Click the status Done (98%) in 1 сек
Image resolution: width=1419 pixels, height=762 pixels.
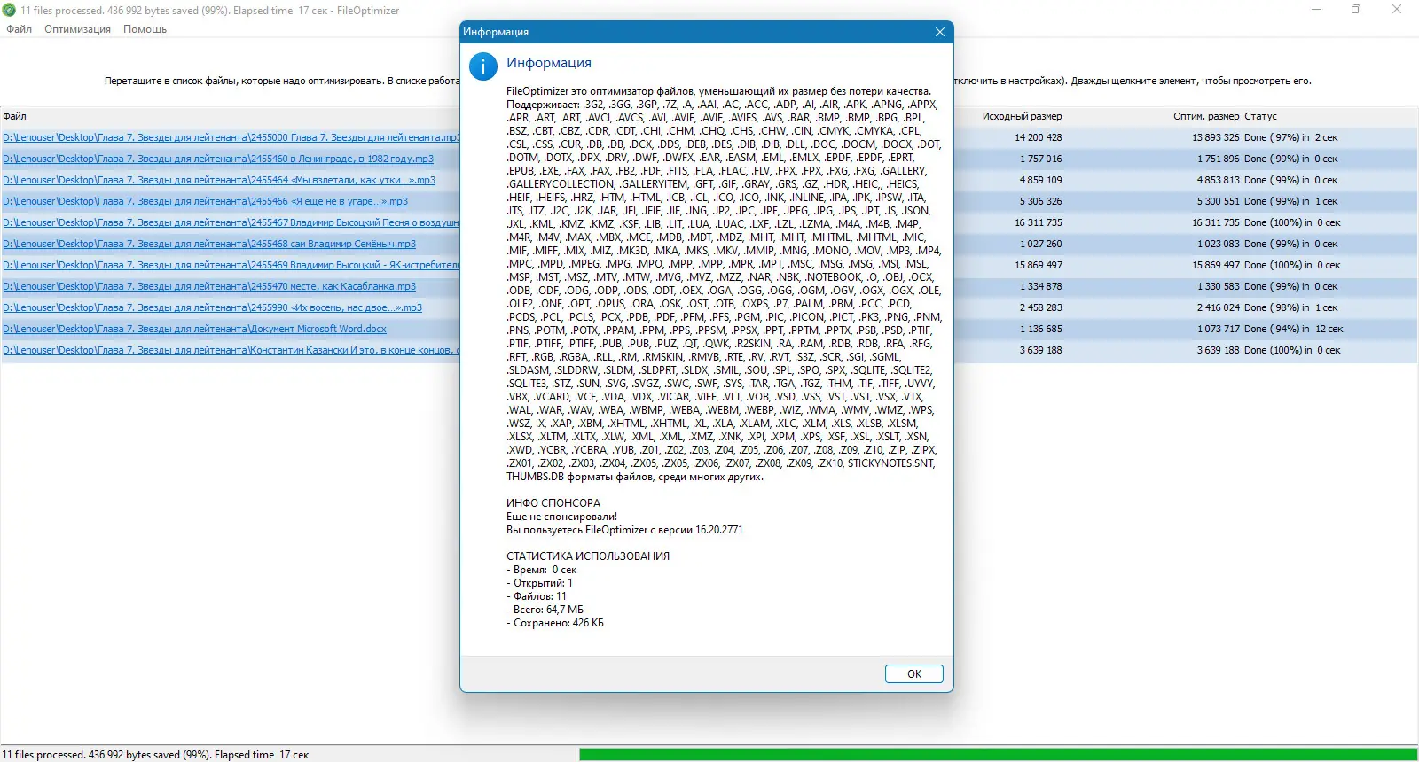[x=1290, y=307]
